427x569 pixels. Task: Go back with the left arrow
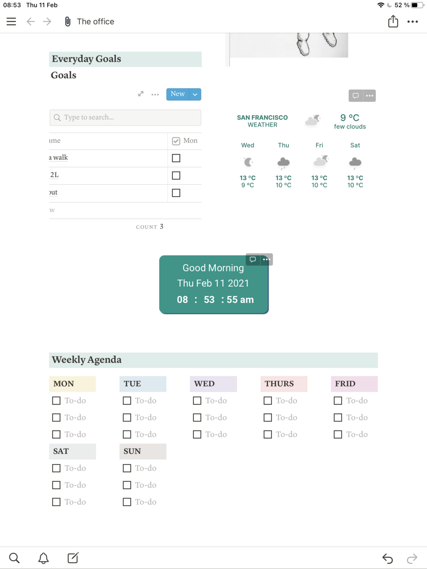[31, 22]
